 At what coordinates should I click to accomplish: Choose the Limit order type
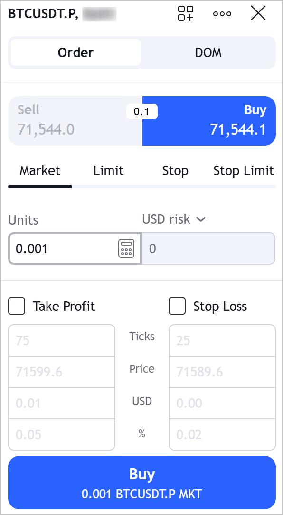(108, 171)
